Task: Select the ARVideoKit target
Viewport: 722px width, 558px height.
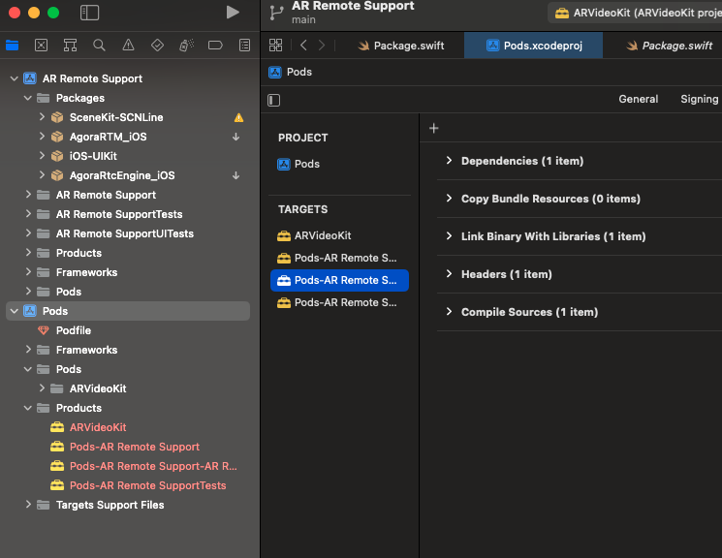Action: point(314,235)
